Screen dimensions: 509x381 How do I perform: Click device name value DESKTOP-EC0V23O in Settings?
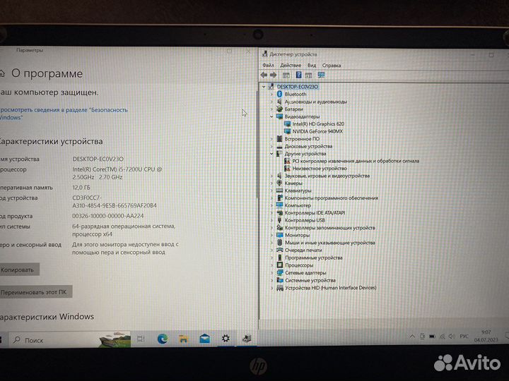98,159
